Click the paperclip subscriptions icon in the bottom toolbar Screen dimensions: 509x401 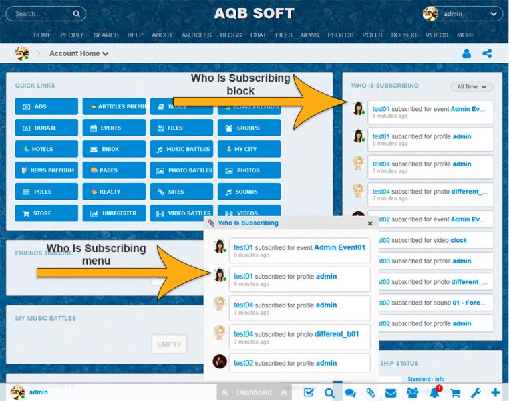click(x=371, y=393)
